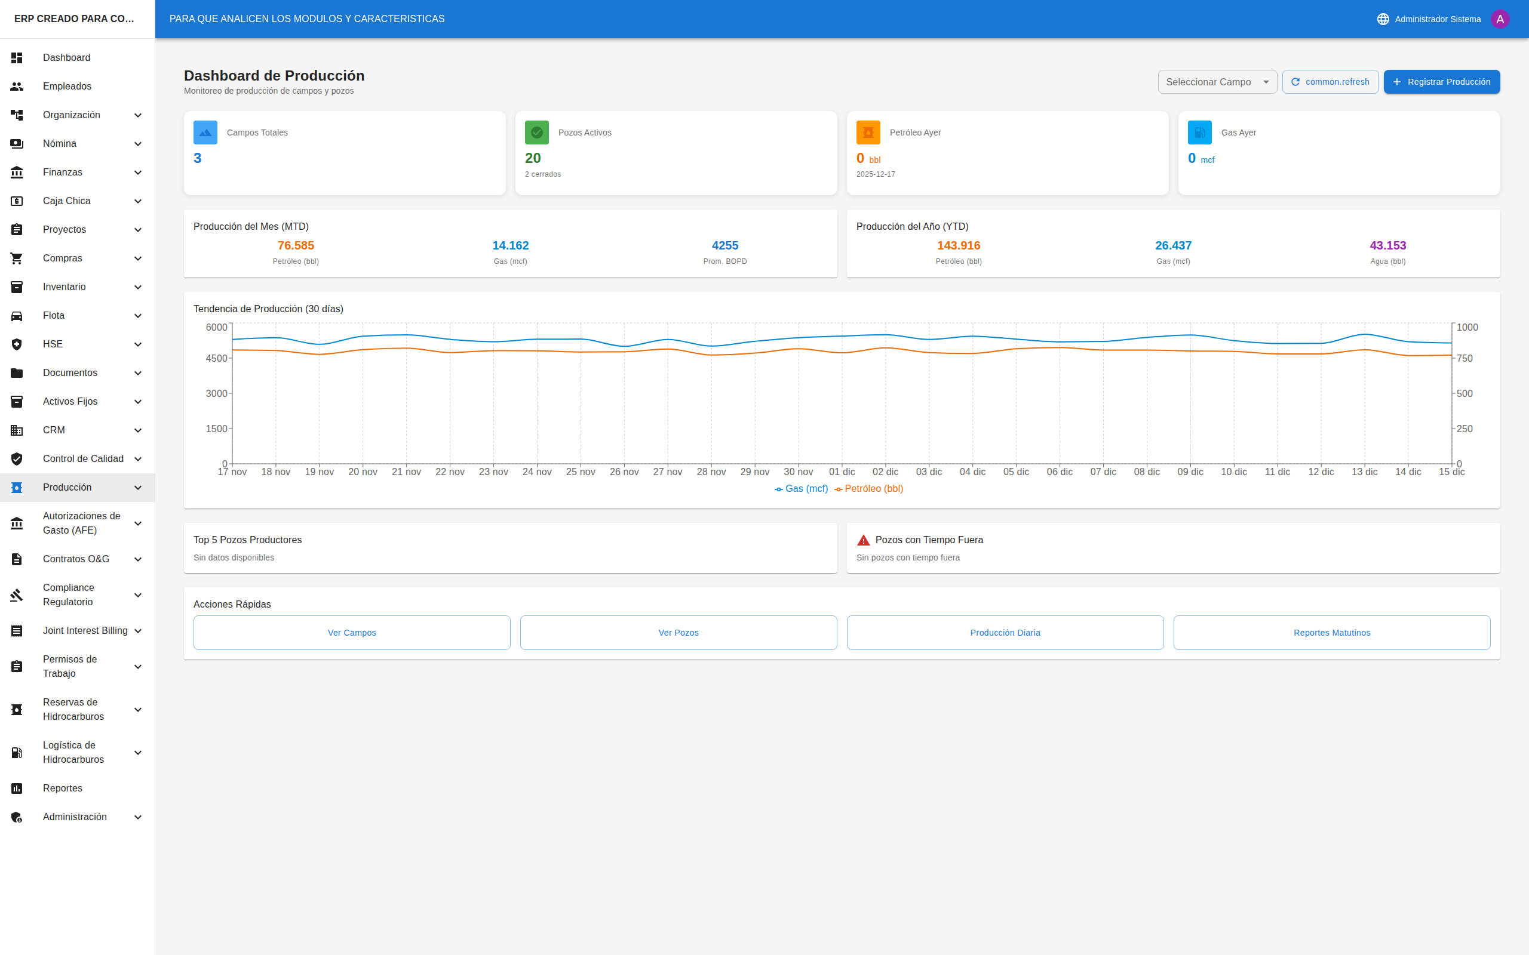Select Administración in the sidebar
Image resolution: width=1529 pixels, height=955 pixels.
tap(74, 817)
